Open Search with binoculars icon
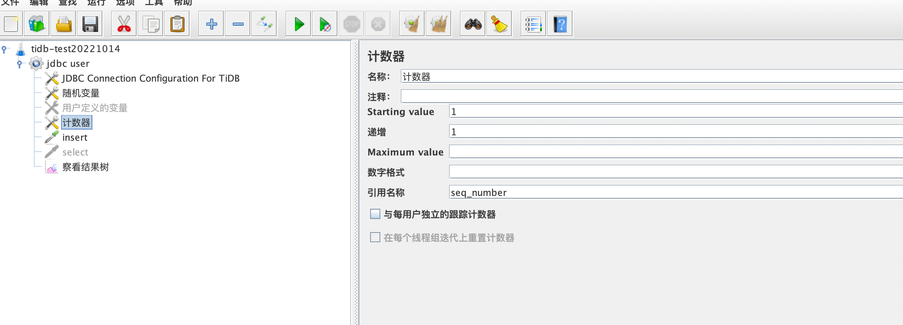Viewport: 903px width, 325px height. (473, 24)
